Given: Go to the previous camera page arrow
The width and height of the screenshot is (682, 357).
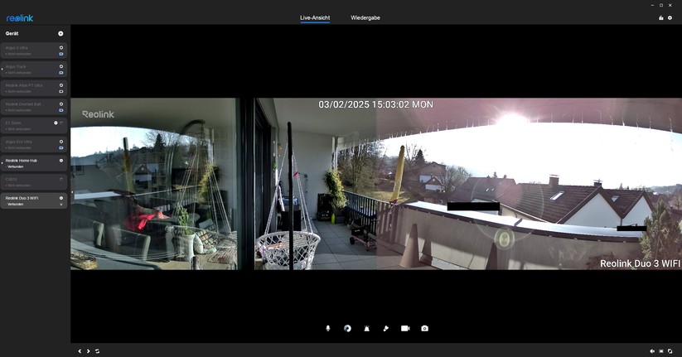Looking at the screenshot, I should click(x=80, y=351).
